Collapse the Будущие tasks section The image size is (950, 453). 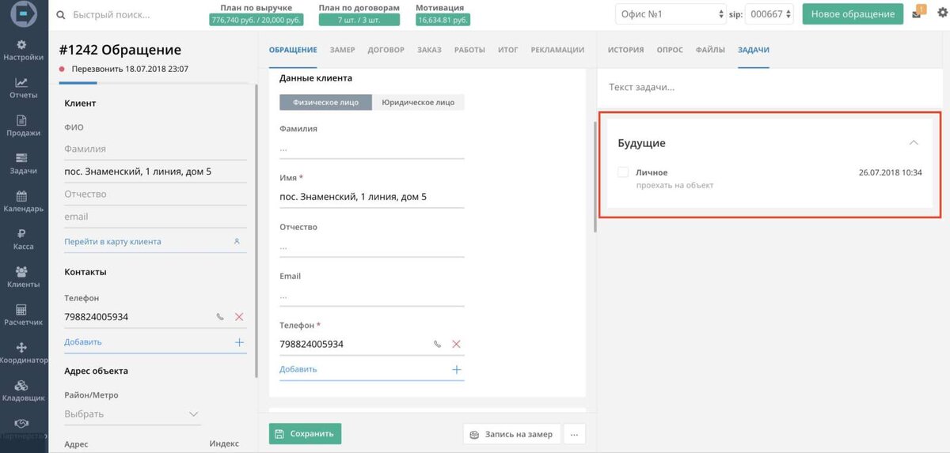point(914,143)
